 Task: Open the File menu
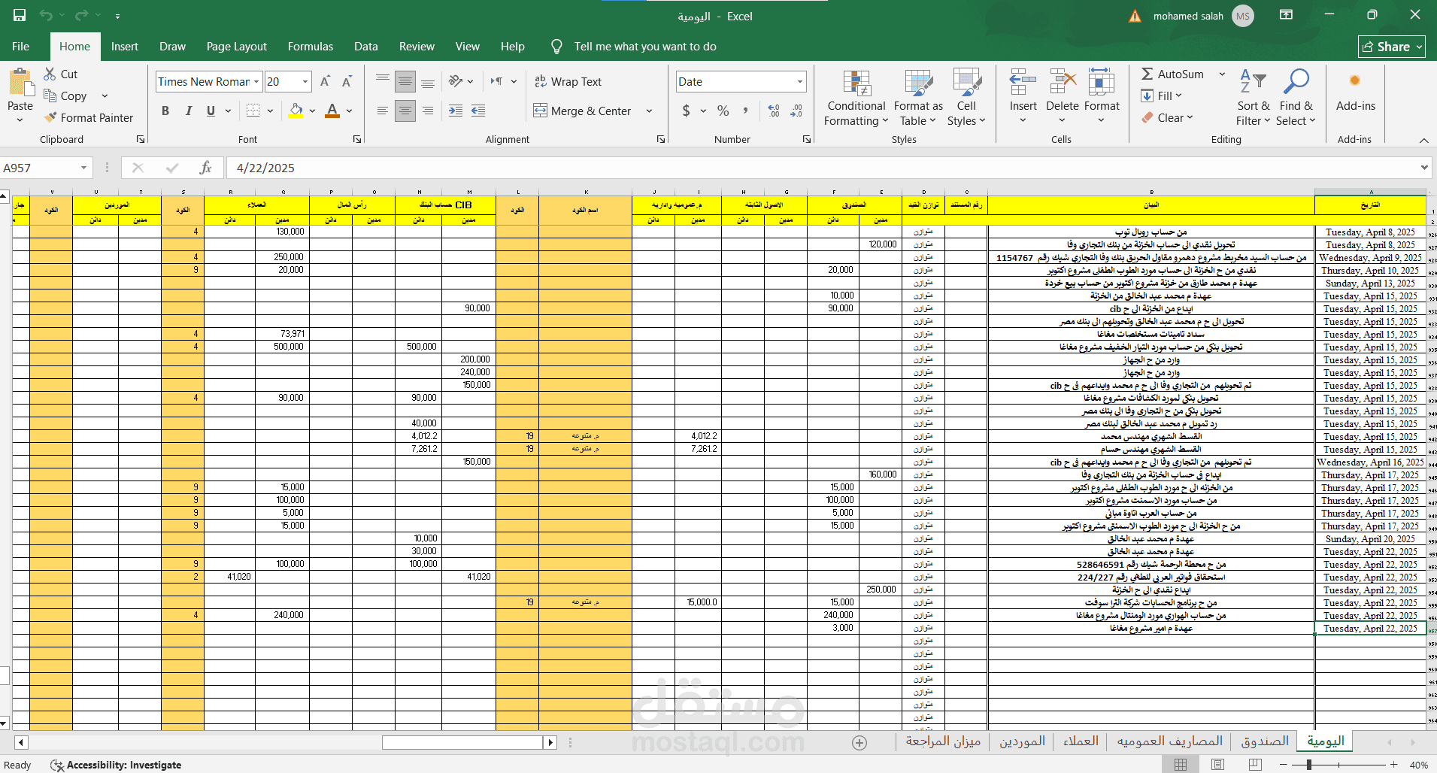(x=21, y=46)
